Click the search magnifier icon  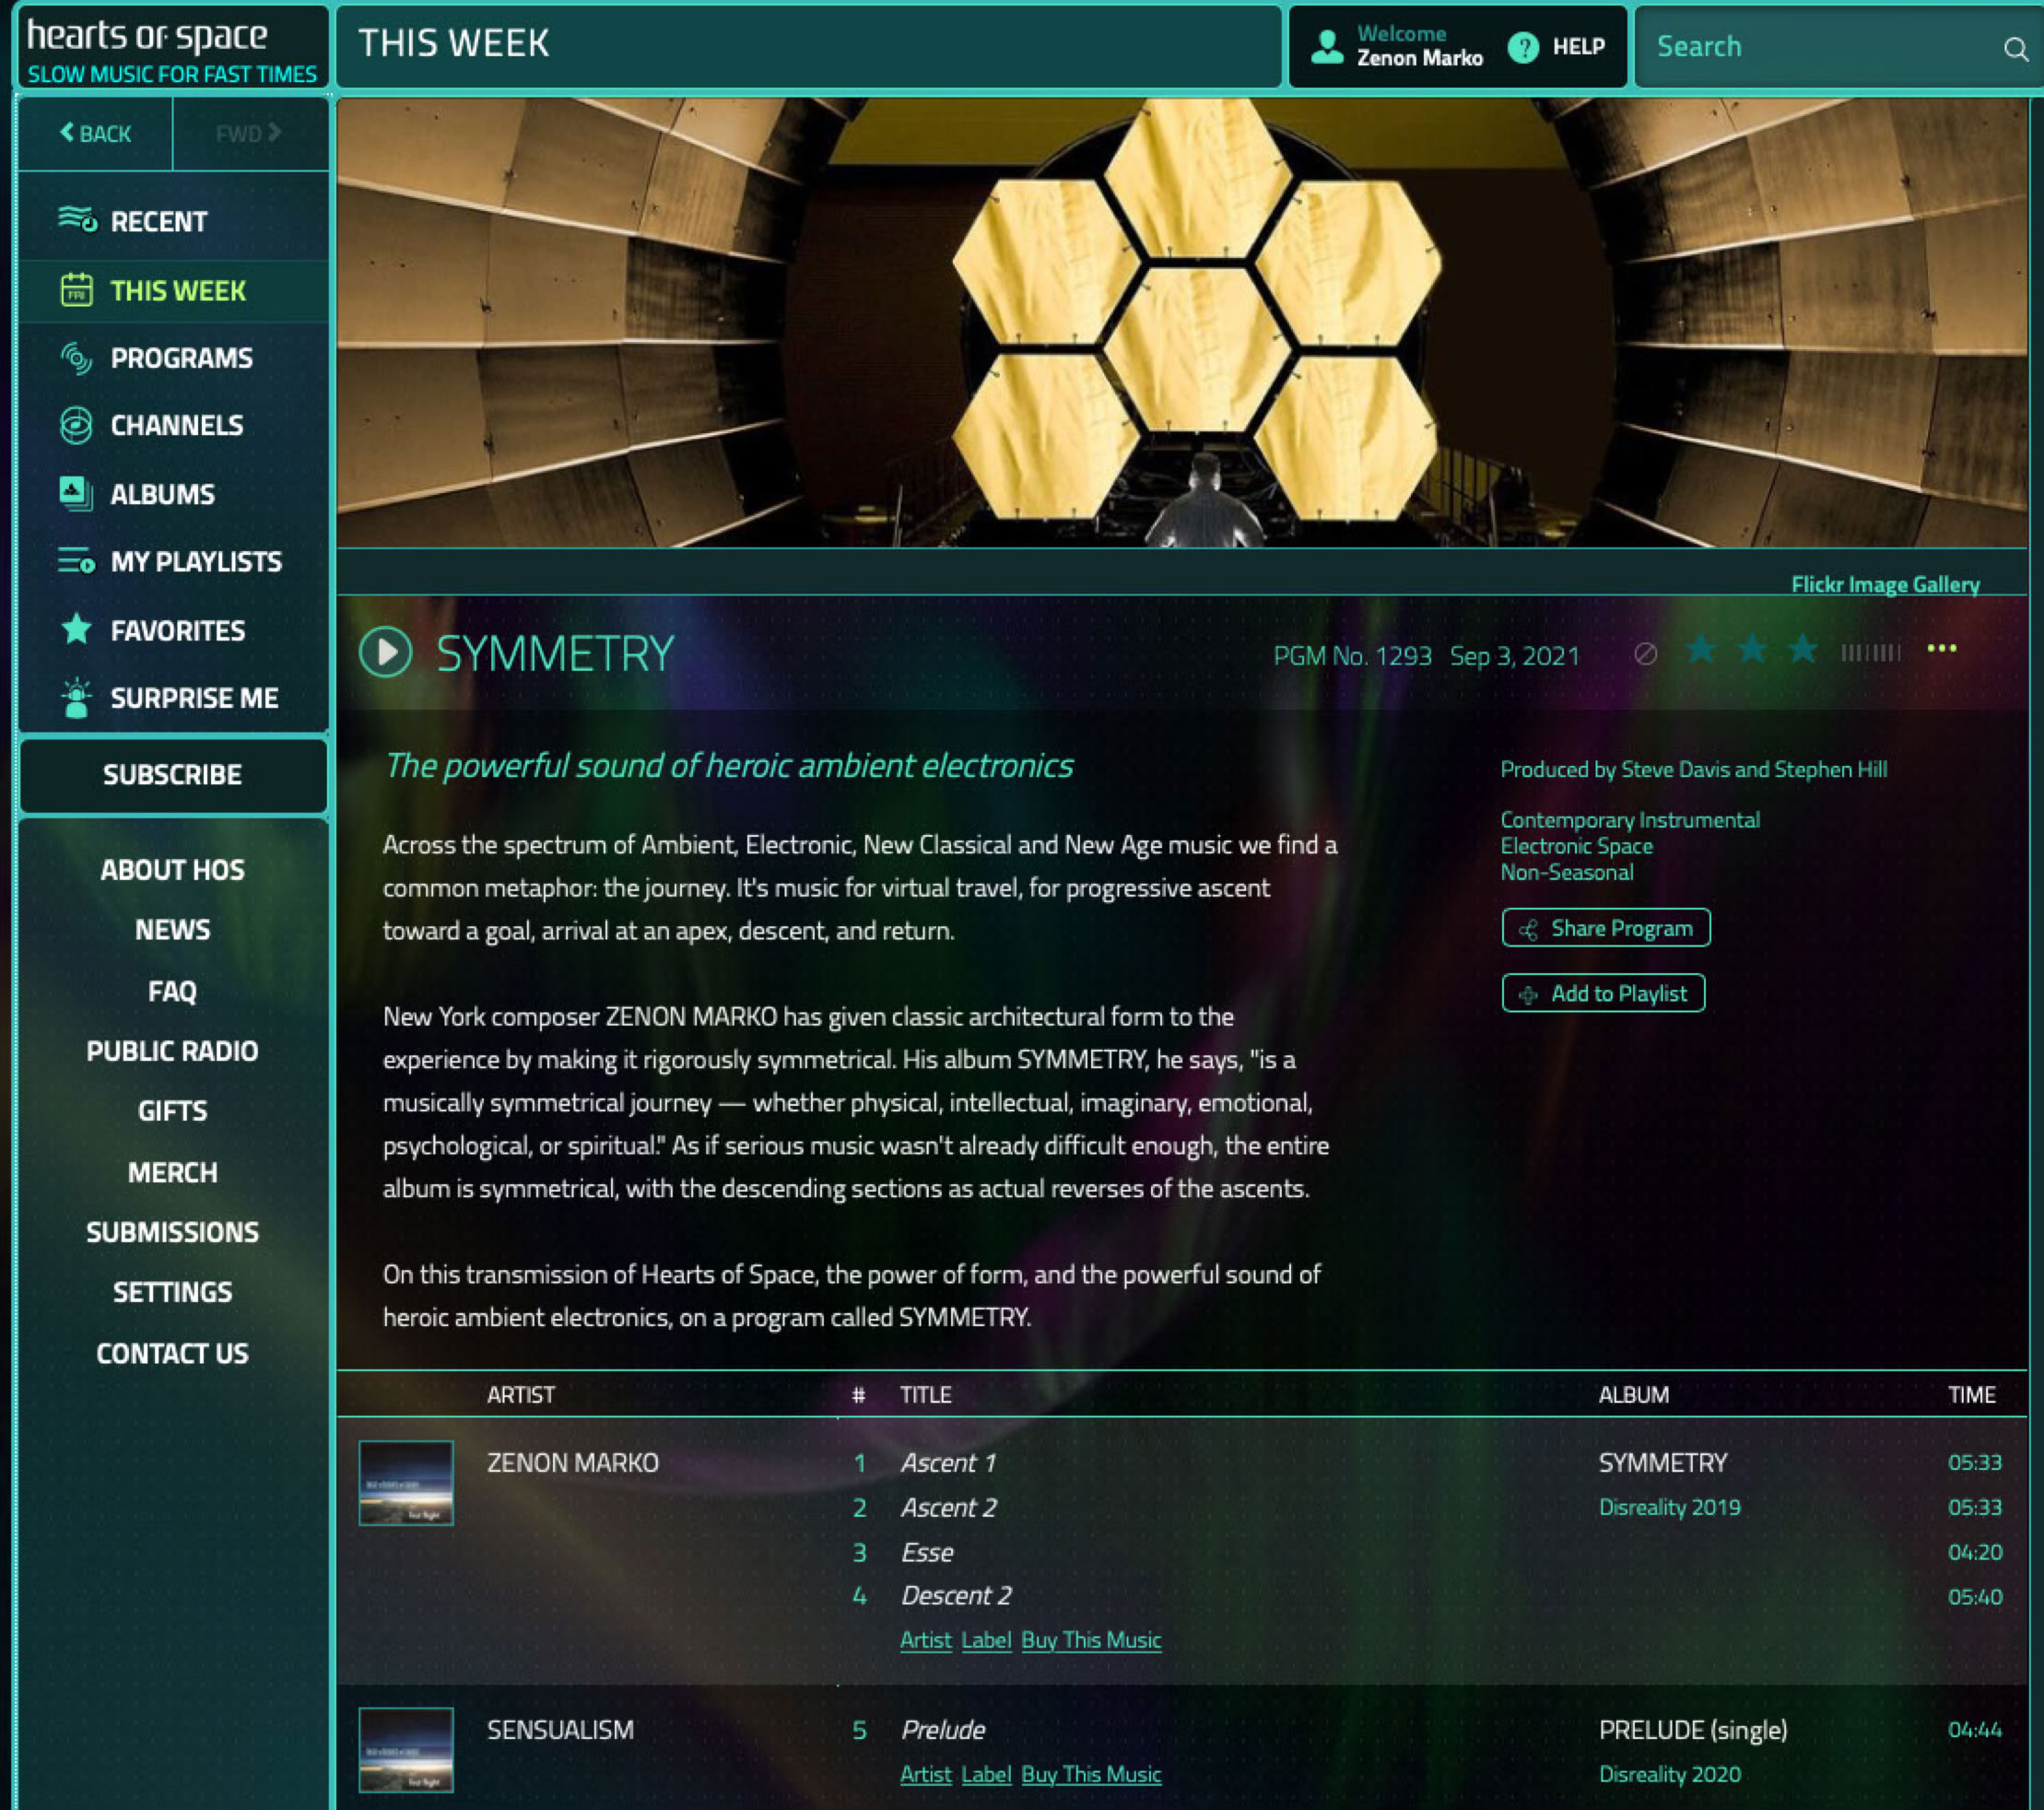pos(2015,48)
